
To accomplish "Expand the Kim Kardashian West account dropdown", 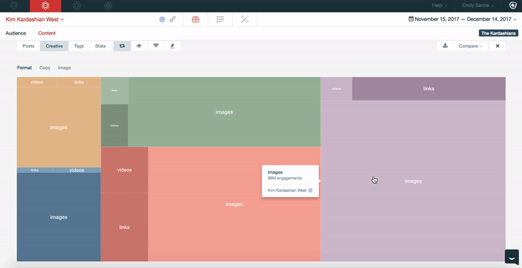I will (35, 20).
